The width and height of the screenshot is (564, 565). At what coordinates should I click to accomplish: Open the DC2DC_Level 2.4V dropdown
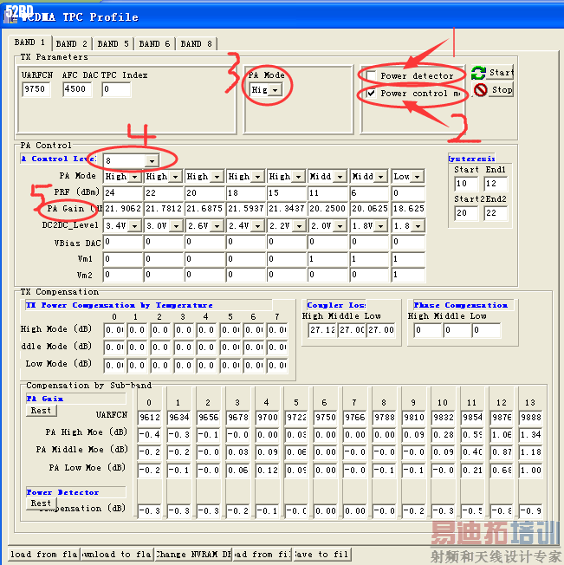258,226
